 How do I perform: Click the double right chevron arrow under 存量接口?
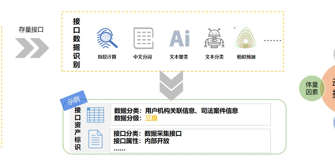click(32, 48)
